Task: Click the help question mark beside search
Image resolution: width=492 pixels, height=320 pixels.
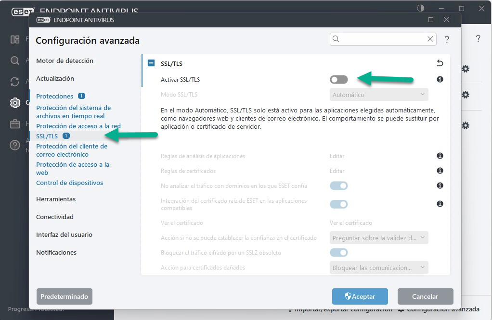Action: (447, 39)
